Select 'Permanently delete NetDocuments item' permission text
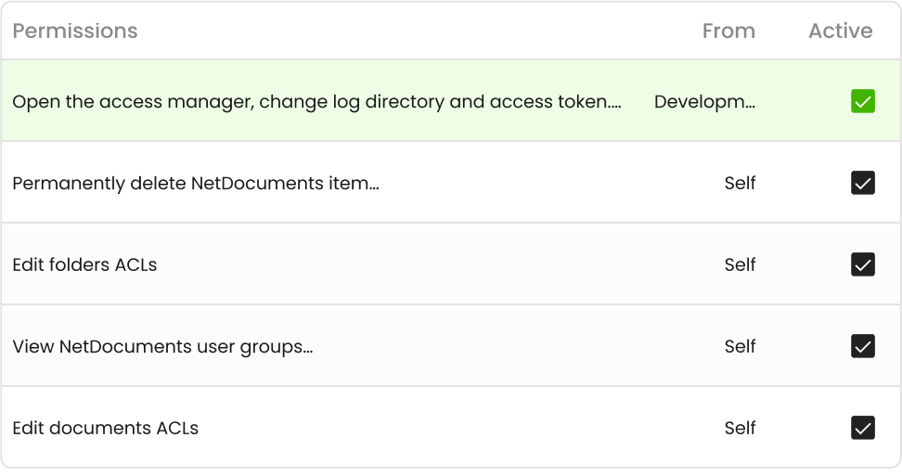Viewport: 902px width, 476px height. [x=196, y=184]
